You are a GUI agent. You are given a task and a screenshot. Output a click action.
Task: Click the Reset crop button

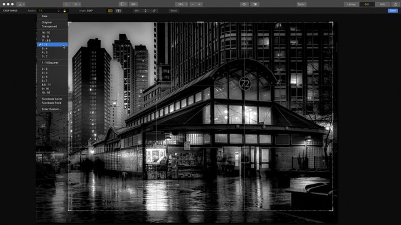click(174, 11)
